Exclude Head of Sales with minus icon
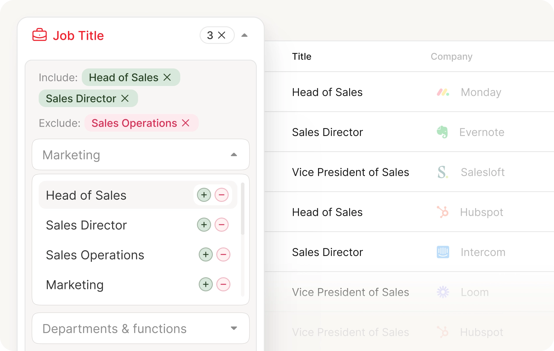The width and height of the screenshot is (554, 351). click(222, 195)
